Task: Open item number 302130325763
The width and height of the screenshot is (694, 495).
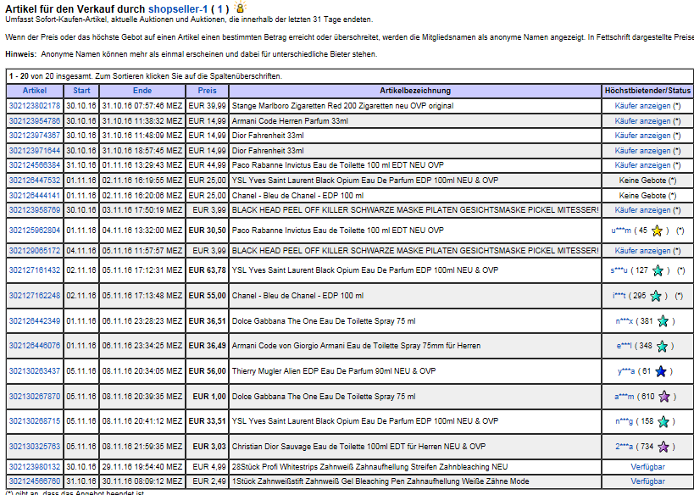Action: click(35, 447)
